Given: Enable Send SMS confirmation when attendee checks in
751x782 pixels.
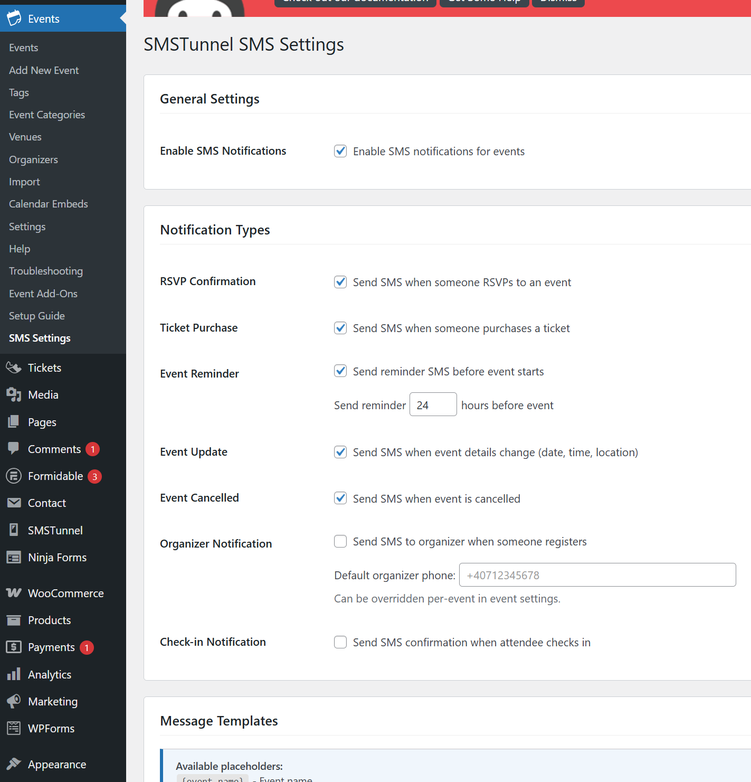Looking at the screenshot, I should [340, 642].
